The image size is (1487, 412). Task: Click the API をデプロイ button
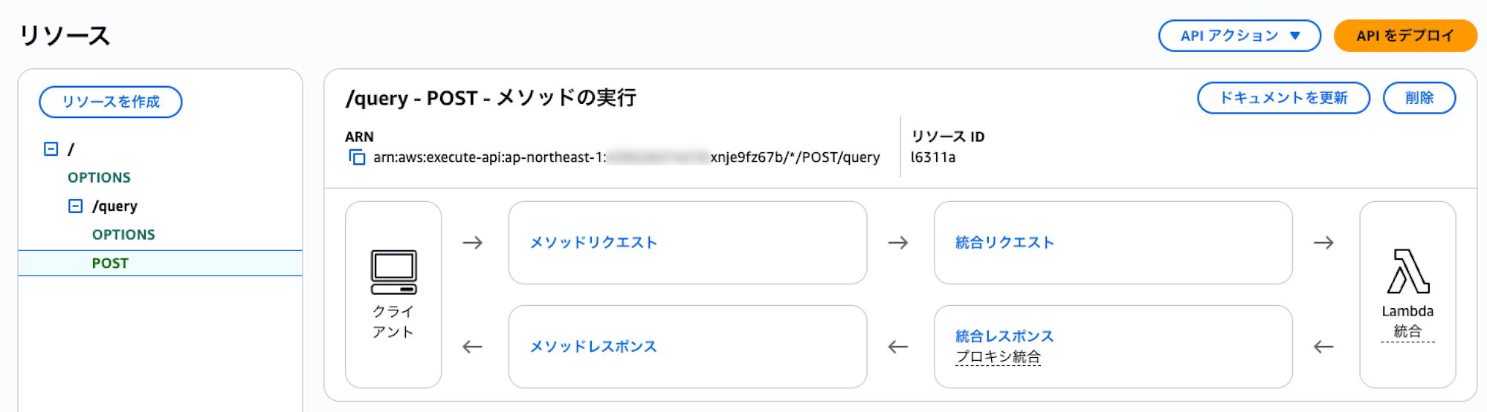(1404, 36)
